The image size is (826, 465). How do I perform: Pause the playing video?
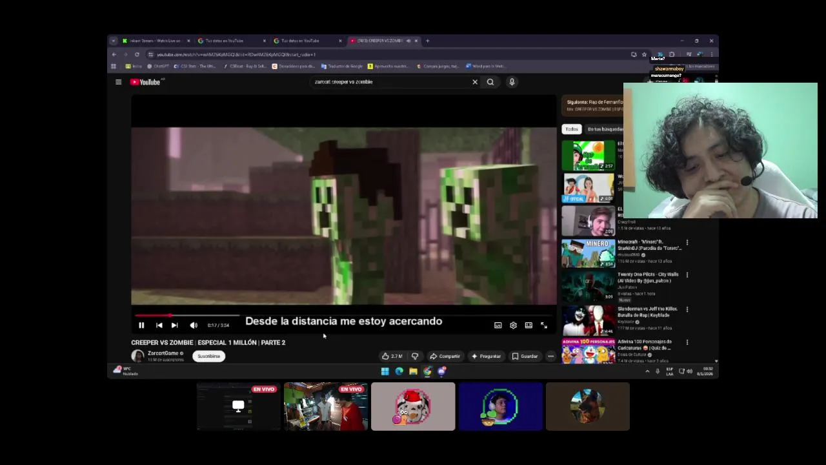[141, 325]
